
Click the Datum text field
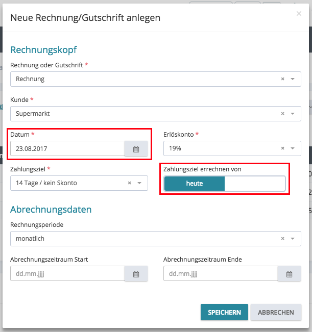click(x=67, y=149)
